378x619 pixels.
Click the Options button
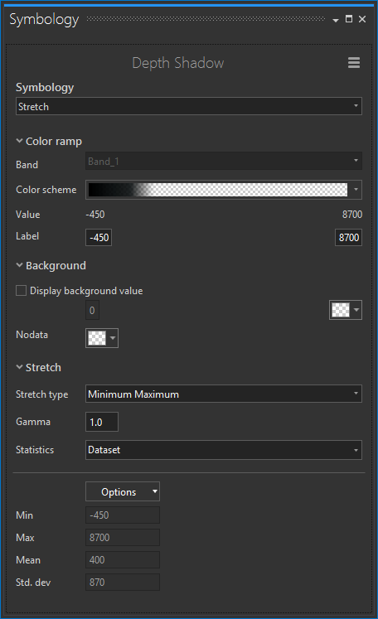point(123,491)
